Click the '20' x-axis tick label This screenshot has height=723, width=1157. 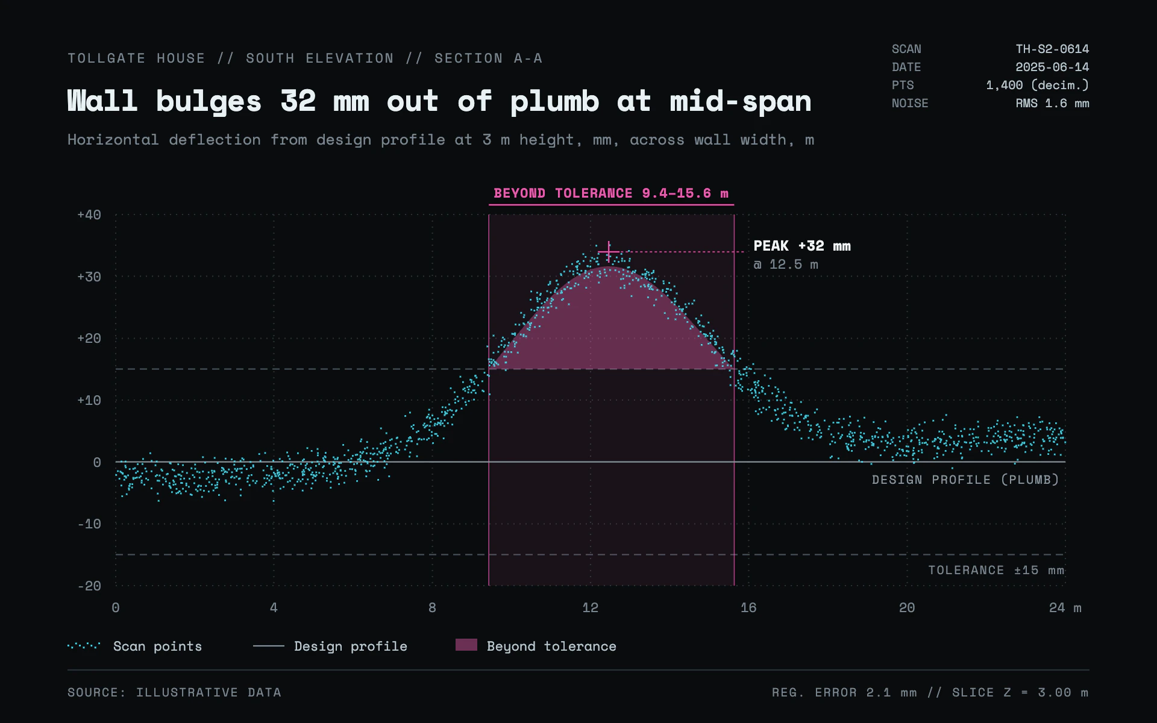[907, 608]
